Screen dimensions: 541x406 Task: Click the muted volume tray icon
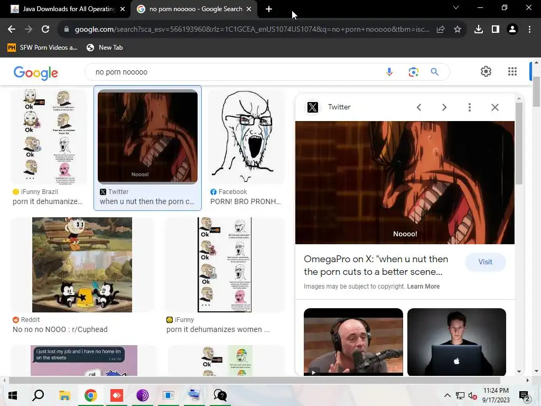[x=473, y=395]
